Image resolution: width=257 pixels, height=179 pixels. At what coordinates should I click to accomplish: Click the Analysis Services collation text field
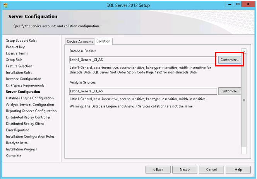142,91
